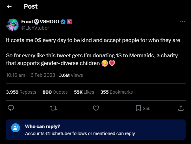Open the @LichVtuber handle link
Image resolution: width=191 pixels, height=144 pixels.
point(35,28)
